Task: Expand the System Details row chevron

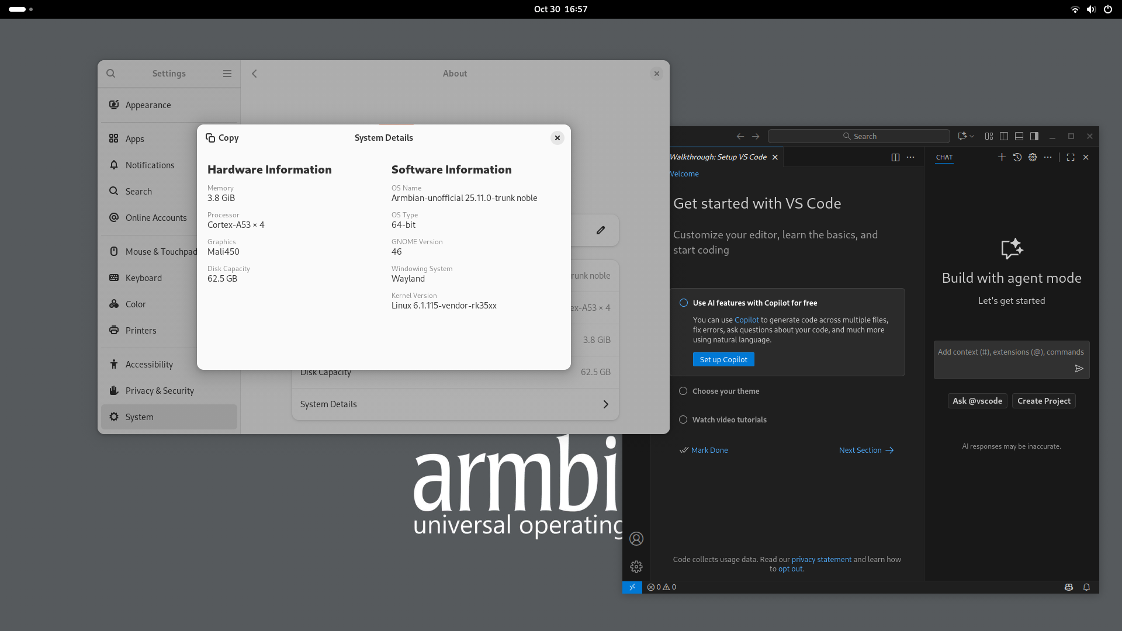Action: coord(605,404)
